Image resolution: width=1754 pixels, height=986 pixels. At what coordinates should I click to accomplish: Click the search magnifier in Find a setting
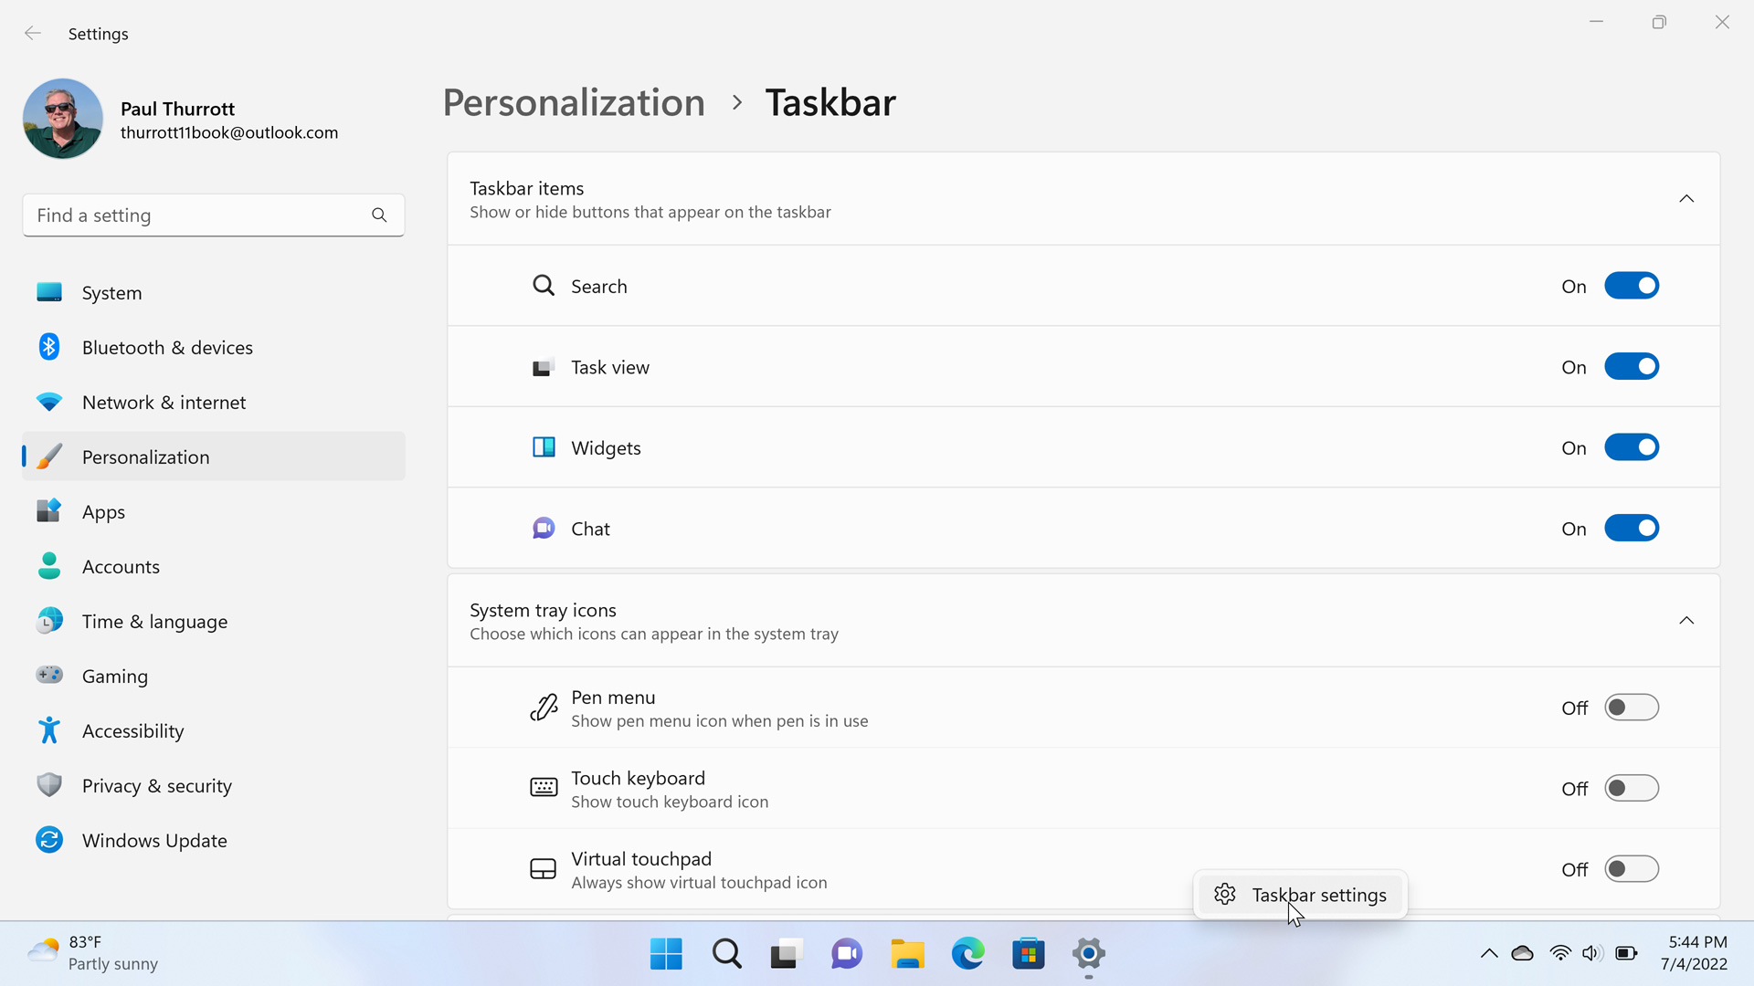click(379, 215)
